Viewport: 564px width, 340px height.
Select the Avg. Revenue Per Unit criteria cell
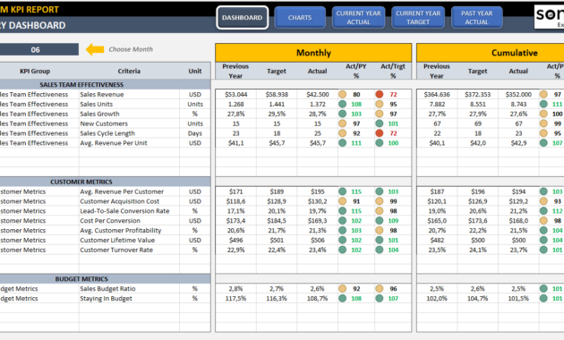click(x=129, y=143)
